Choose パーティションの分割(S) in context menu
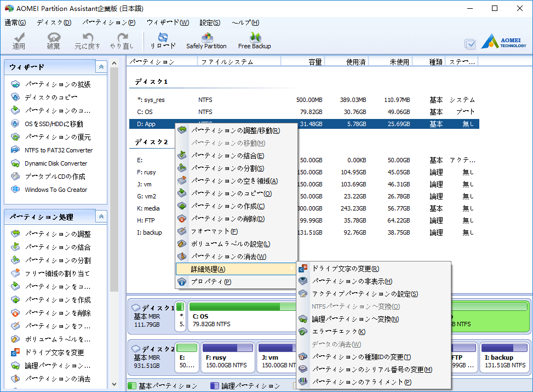This screenshot has width=533, height=392. [x=236, y=168]
